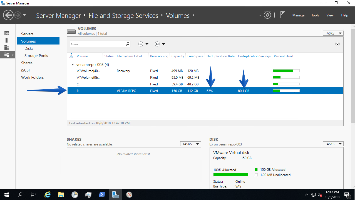The image size is (355, 200).
Task: Open Dashboard icon in left sidebar
Action: click(x=7, y=33)
